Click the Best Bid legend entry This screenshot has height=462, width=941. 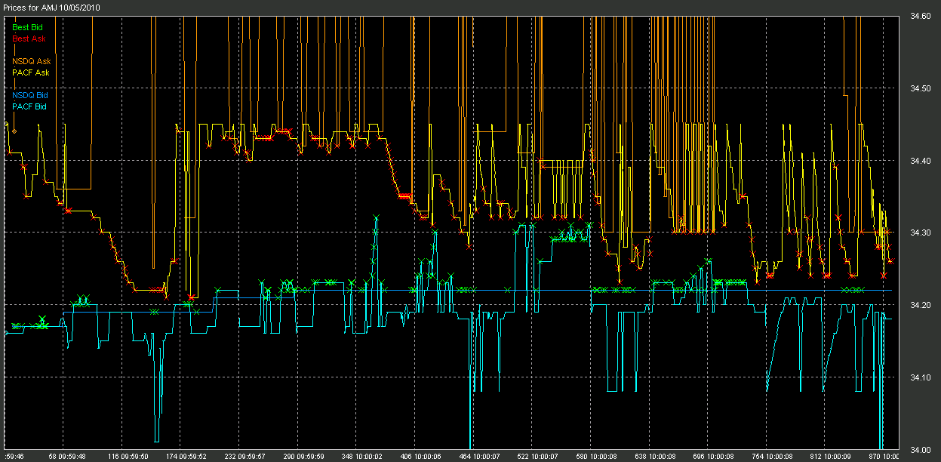[x=27, y=27]
